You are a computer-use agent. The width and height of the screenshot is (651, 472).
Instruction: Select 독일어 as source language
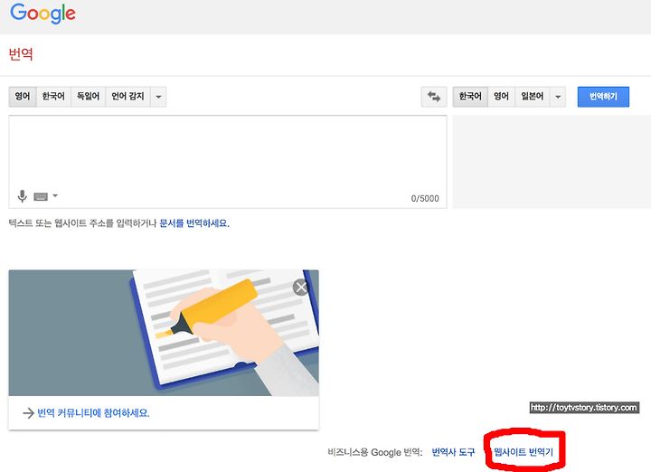[x=88, y=97]
